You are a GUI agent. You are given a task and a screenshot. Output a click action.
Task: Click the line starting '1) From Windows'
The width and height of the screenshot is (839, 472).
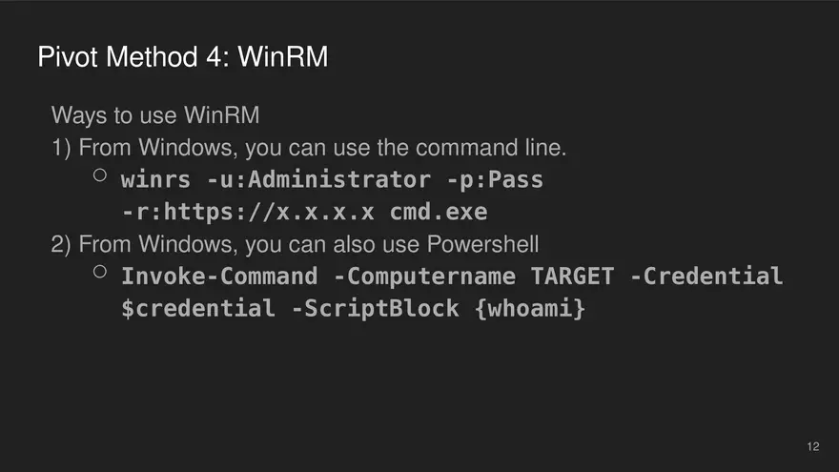pos(308,148)
